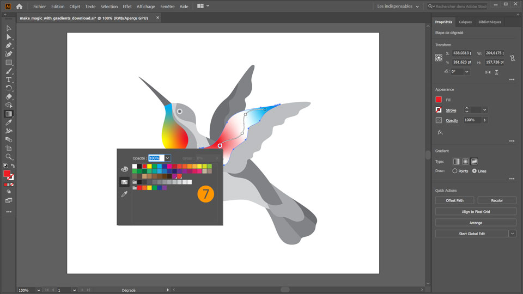Open Edit Toolbar three dots in left toolbar
Viewport: 523px width, 294px height.
(x=9, y=212)
